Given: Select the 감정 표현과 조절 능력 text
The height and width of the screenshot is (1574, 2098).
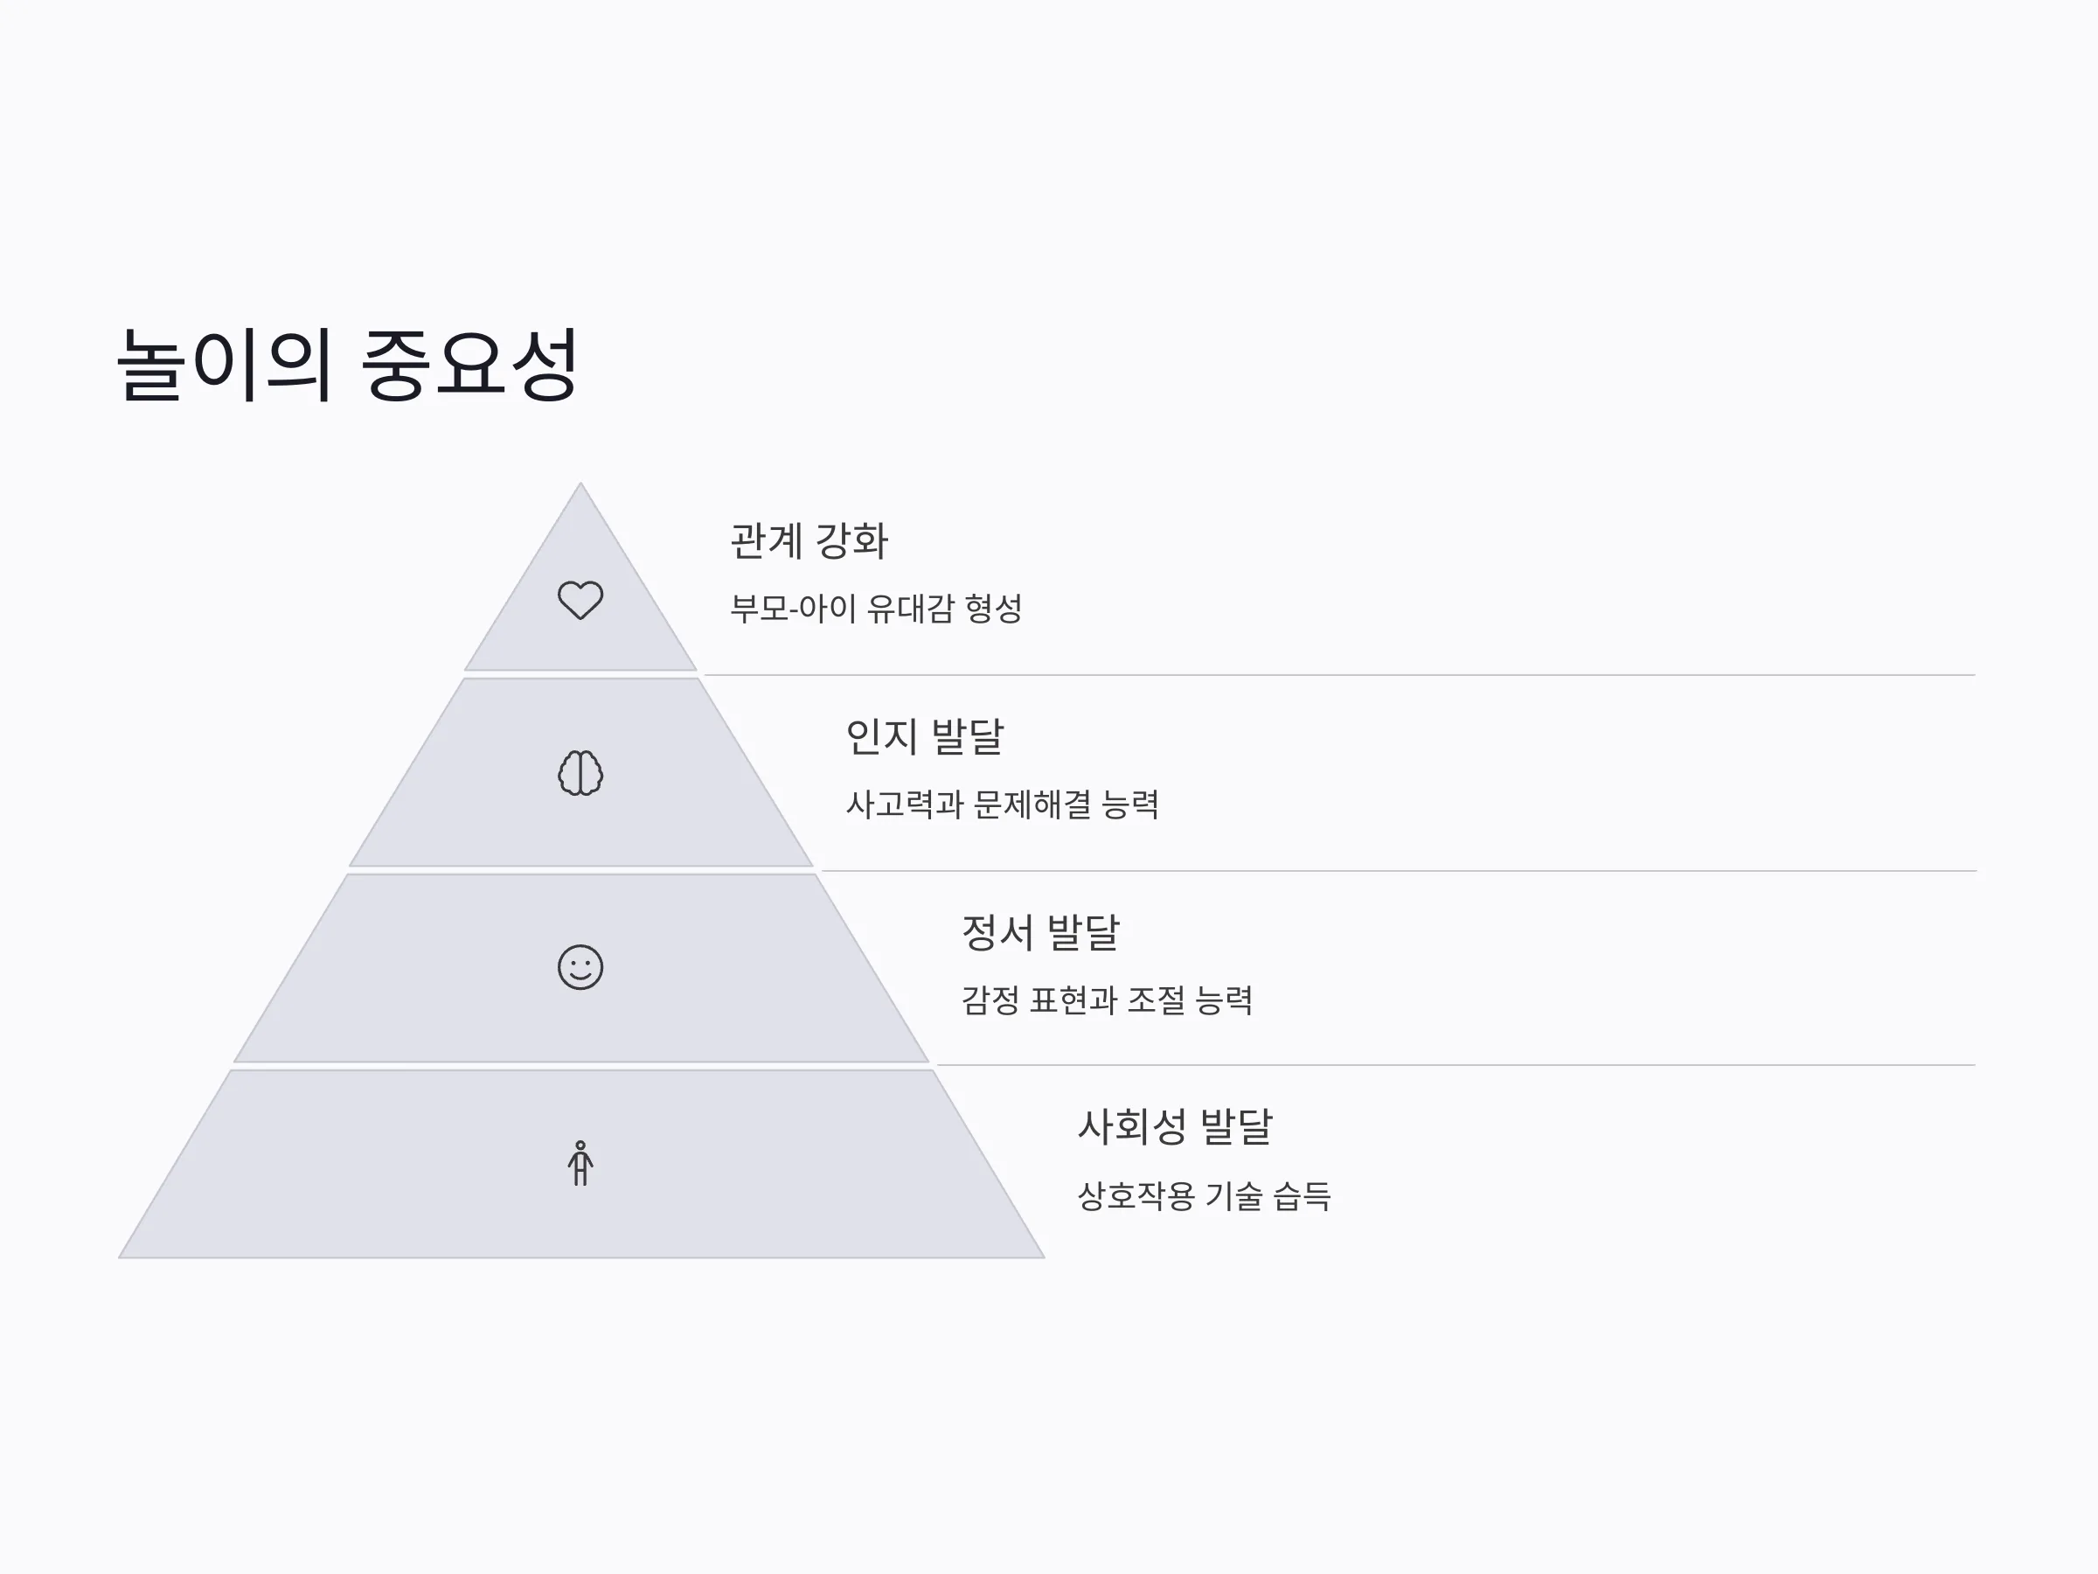Looking at the screenshot, I should click(x=1107, y=1000).
